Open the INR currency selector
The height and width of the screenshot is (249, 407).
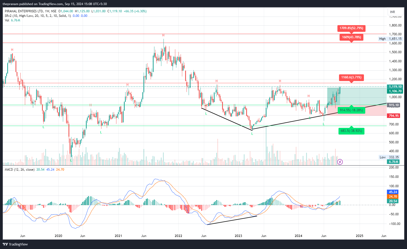[395, 12]
